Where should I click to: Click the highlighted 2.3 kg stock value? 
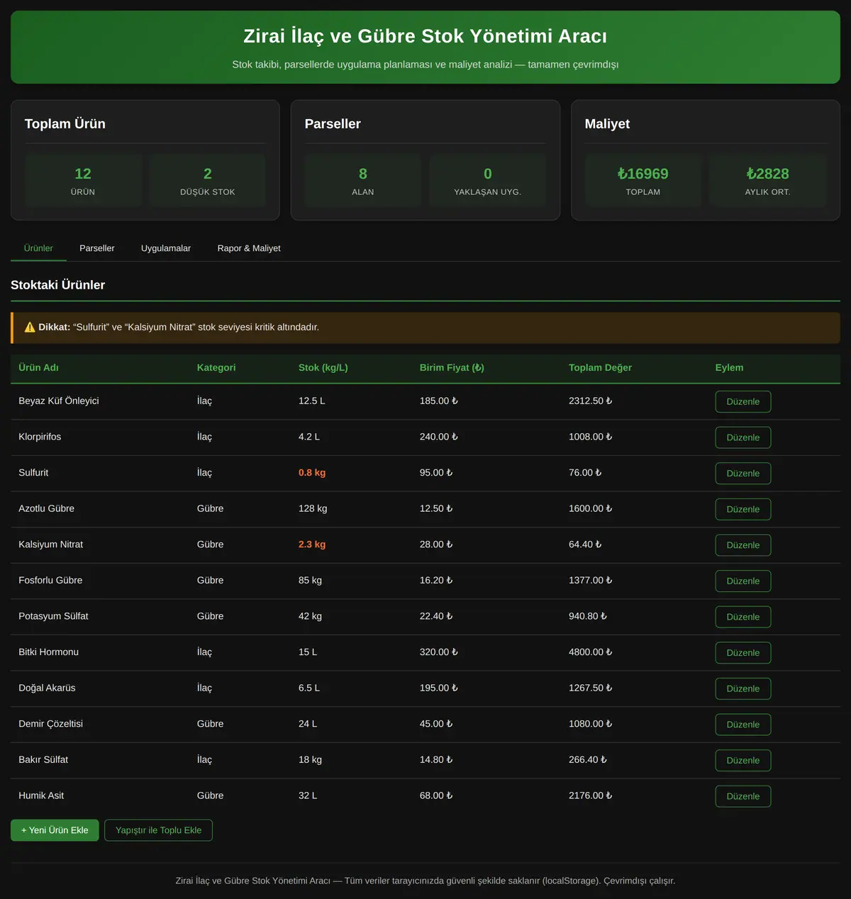point(312,545)
